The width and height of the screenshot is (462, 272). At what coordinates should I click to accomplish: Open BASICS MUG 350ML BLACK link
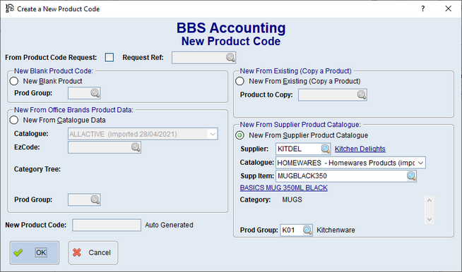click(284, 187)
